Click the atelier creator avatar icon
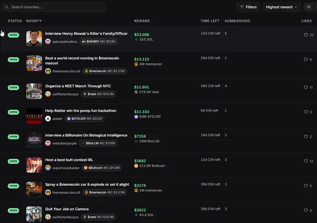 point(48,118)
